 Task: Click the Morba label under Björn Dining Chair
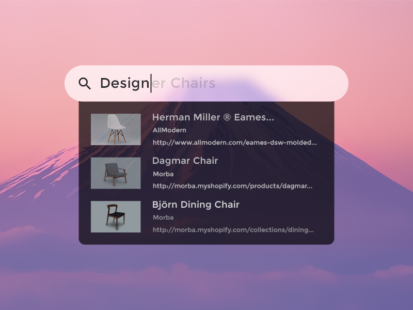(x=163, y=218)
